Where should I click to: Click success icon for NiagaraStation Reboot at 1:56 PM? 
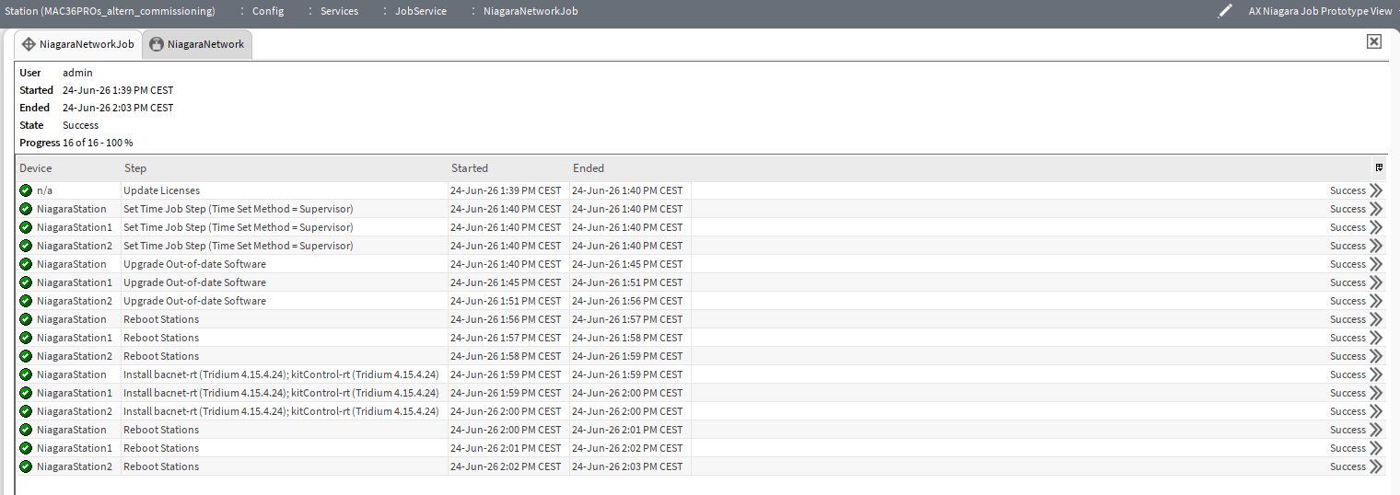pyautogui.click(x=26, y=319)
